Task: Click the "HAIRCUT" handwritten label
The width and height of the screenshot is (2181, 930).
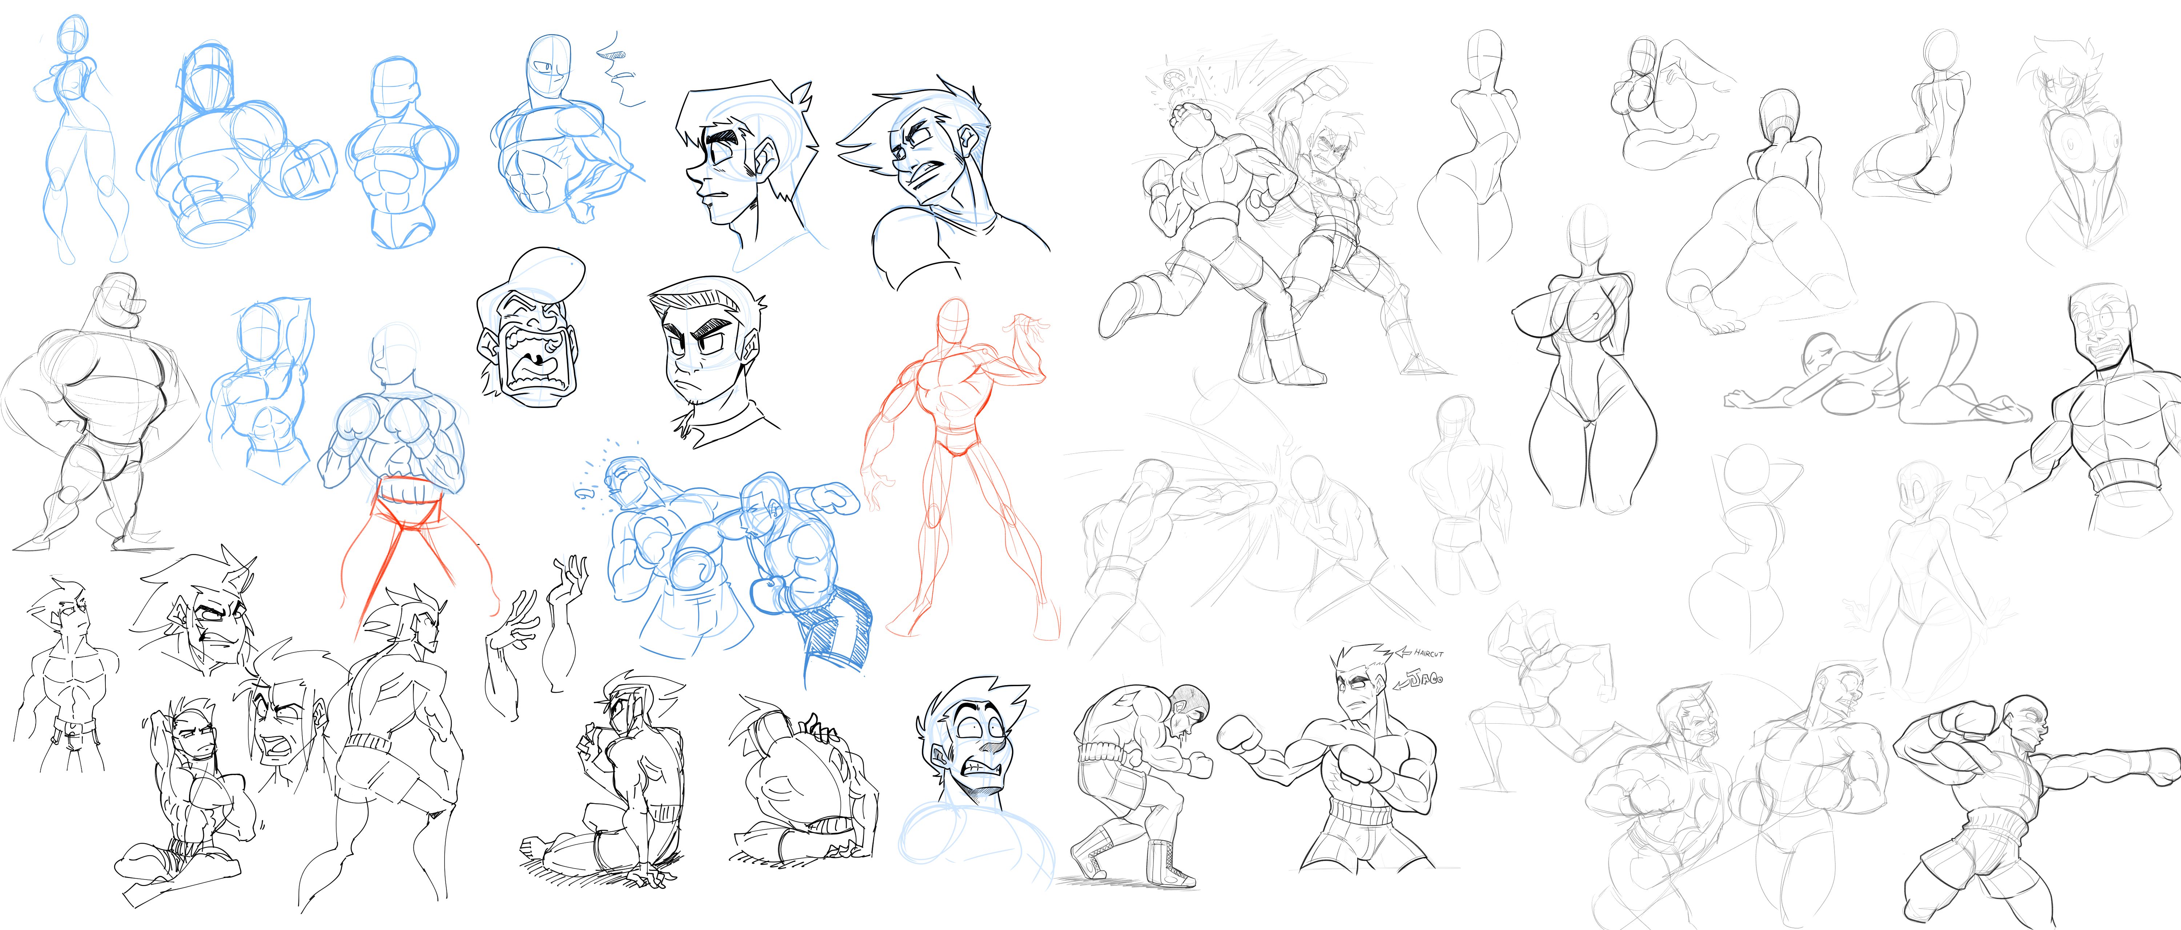Action: [1429, 652]
